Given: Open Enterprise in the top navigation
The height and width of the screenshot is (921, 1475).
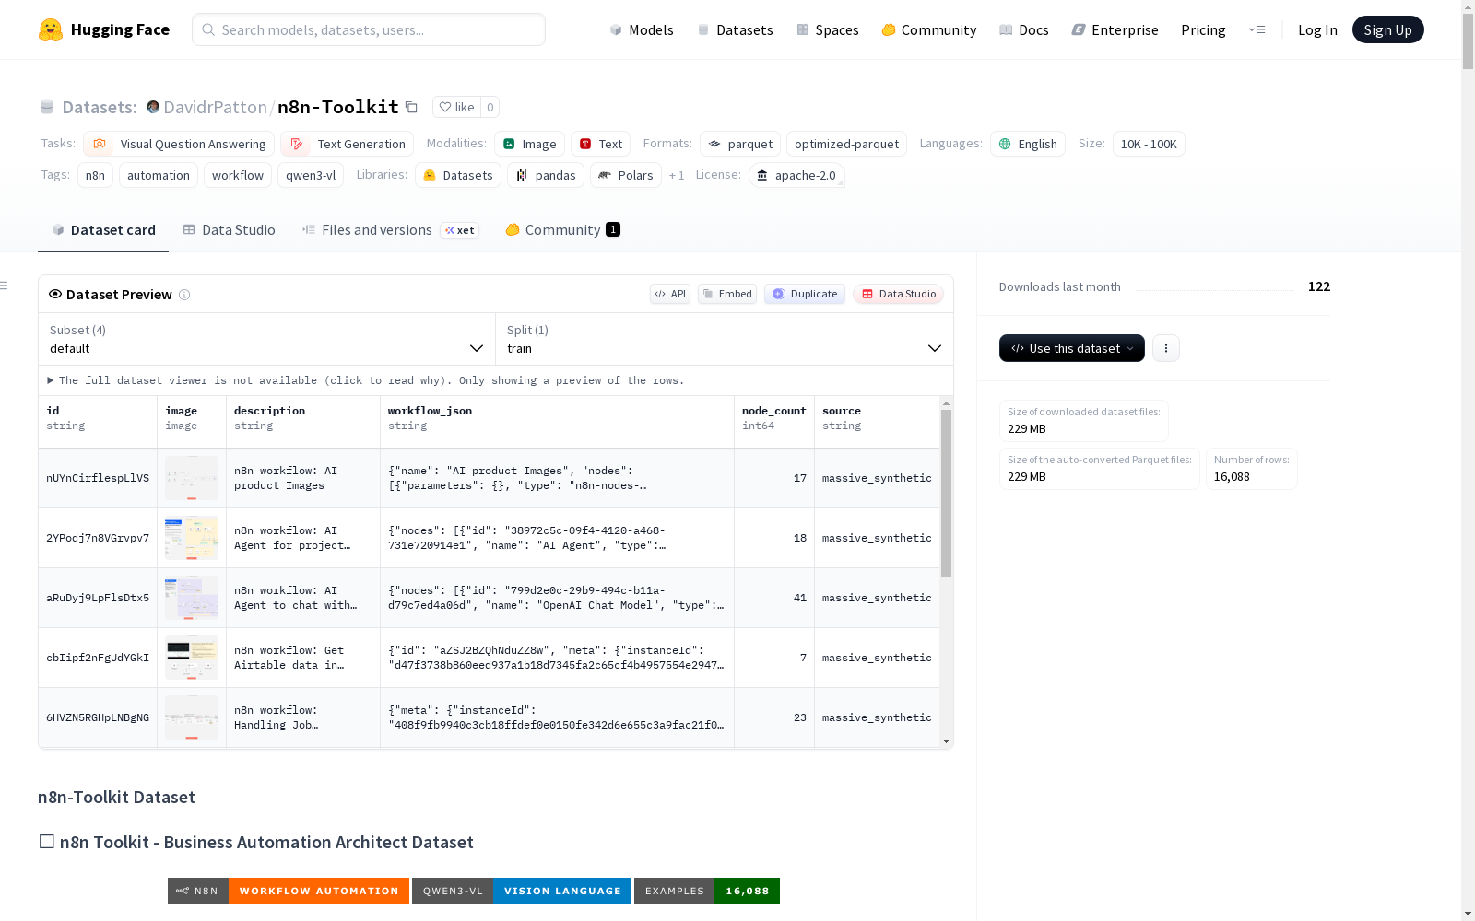Looking at the screenshot, I should pyautogui.click(x=1115, y=29).
